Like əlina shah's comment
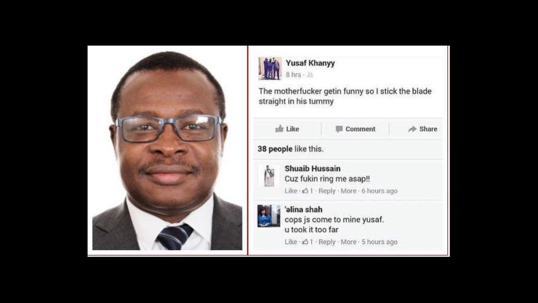This screenshot has width=538, height=303. pos(291,242)
